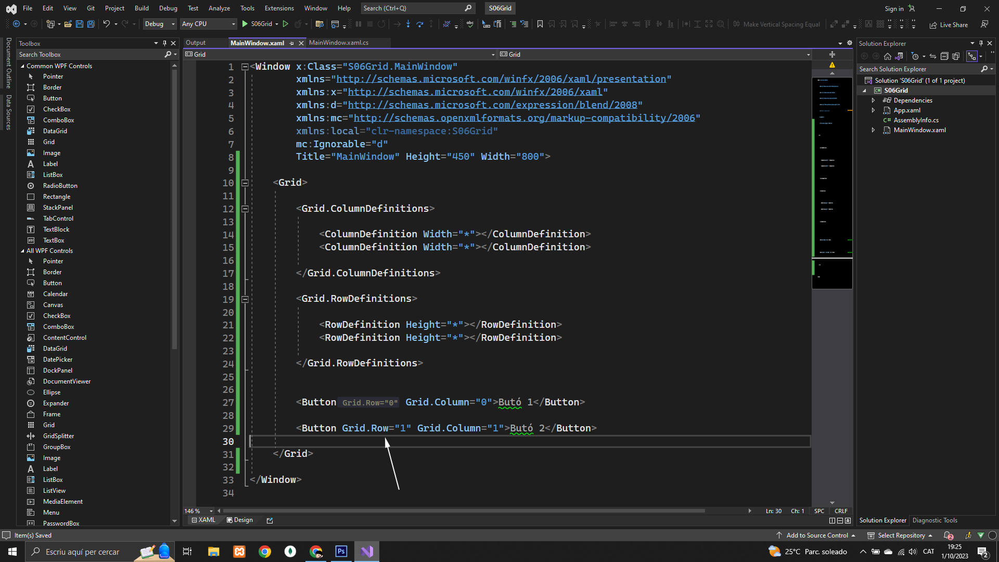Click the Save All toolbar icon
The height and width of the screenshot is (562, 999).
[91, 24]
